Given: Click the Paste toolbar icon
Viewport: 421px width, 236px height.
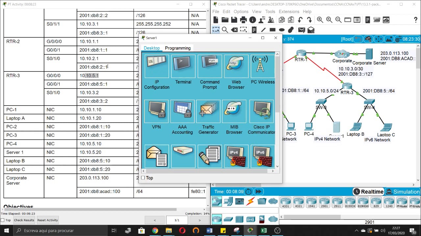Looking at the screenshot, I should (x=291, y=20).
